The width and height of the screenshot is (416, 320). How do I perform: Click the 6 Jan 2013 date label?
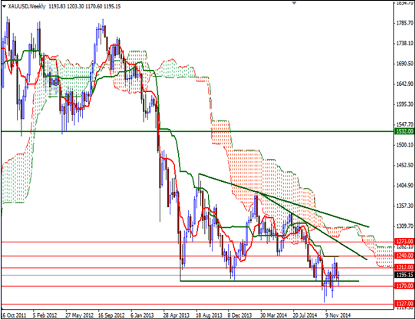[x=142, y=315]
